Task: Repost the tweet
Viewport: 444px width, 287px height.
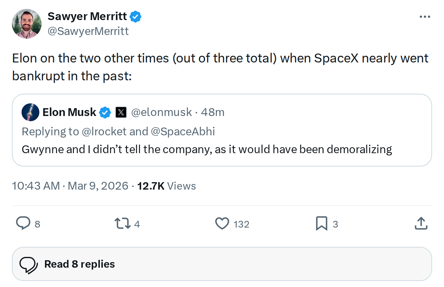Action: point(122,223)
